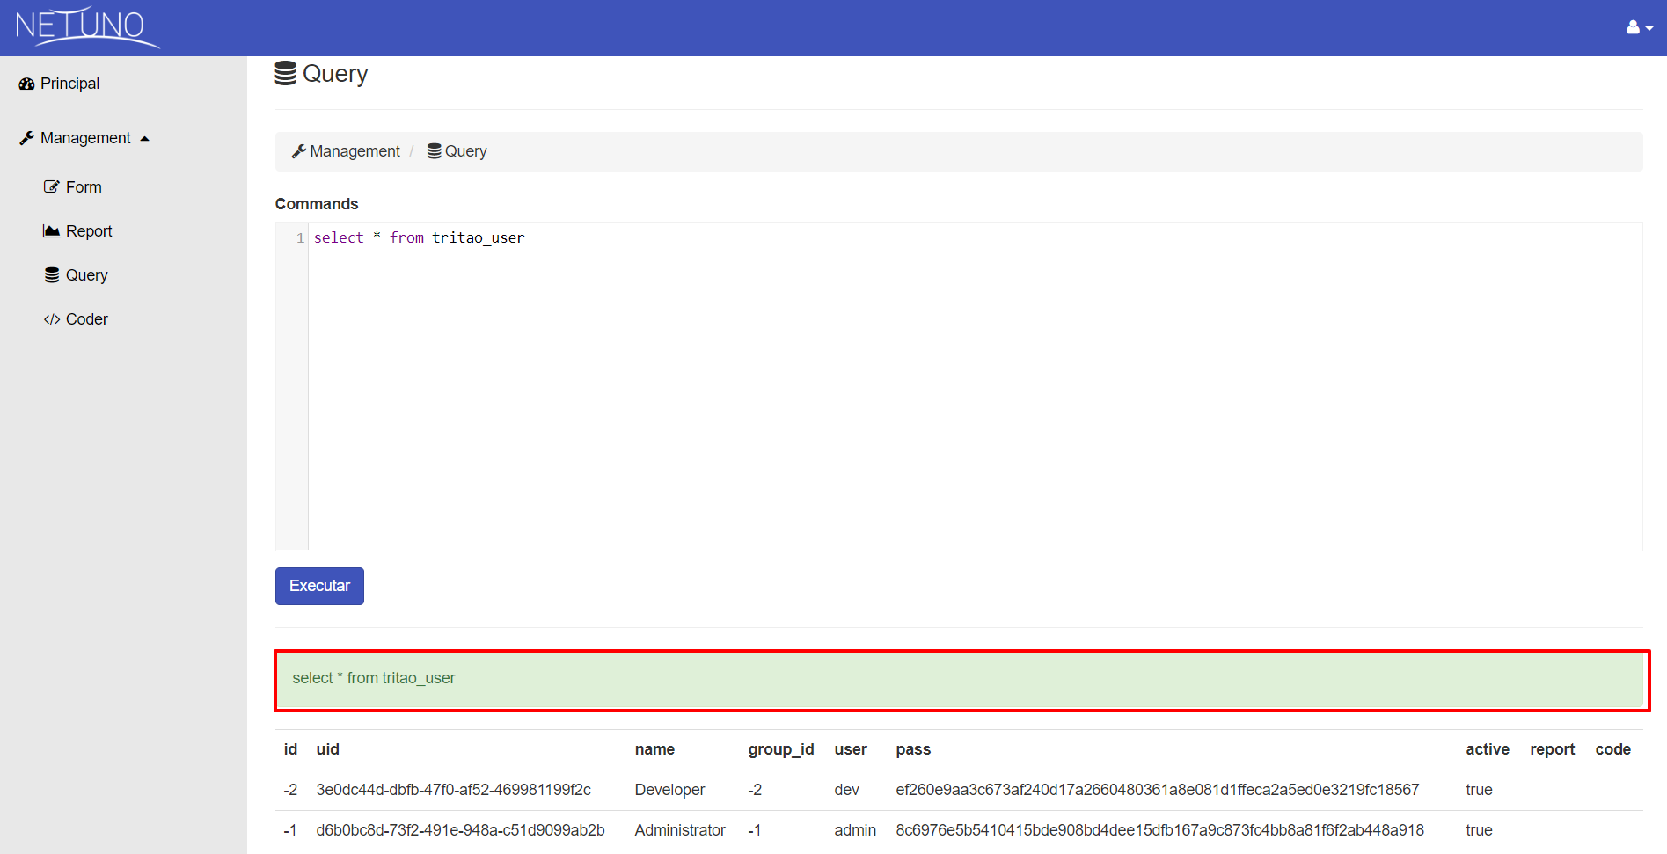Viewport: 1667px width, 854px height.
Task: Click line number 1 in editor gutter
Action: 300,238
